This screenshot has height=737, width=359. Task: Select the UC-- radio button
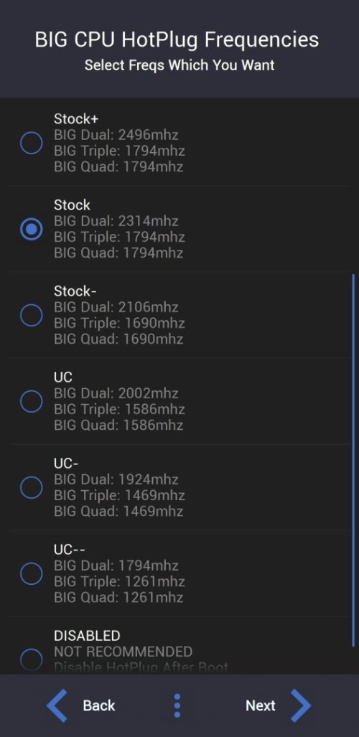32,573
